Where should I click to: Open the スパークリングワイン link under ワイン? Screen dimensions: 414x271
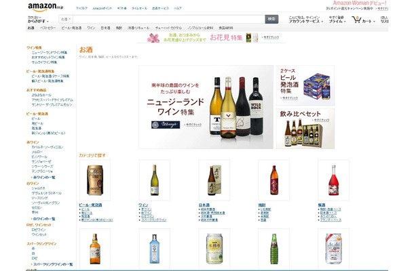[153, 220]
